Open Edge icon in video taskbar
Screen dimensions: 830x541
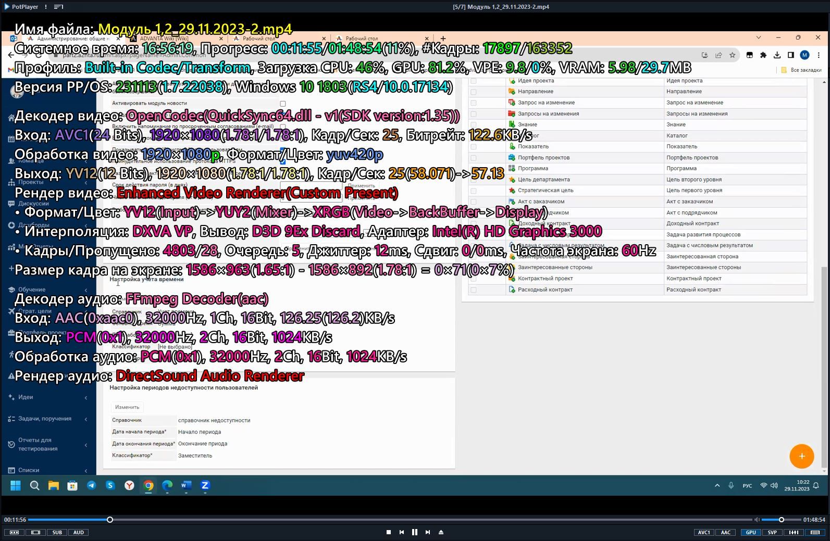[167, 485]
